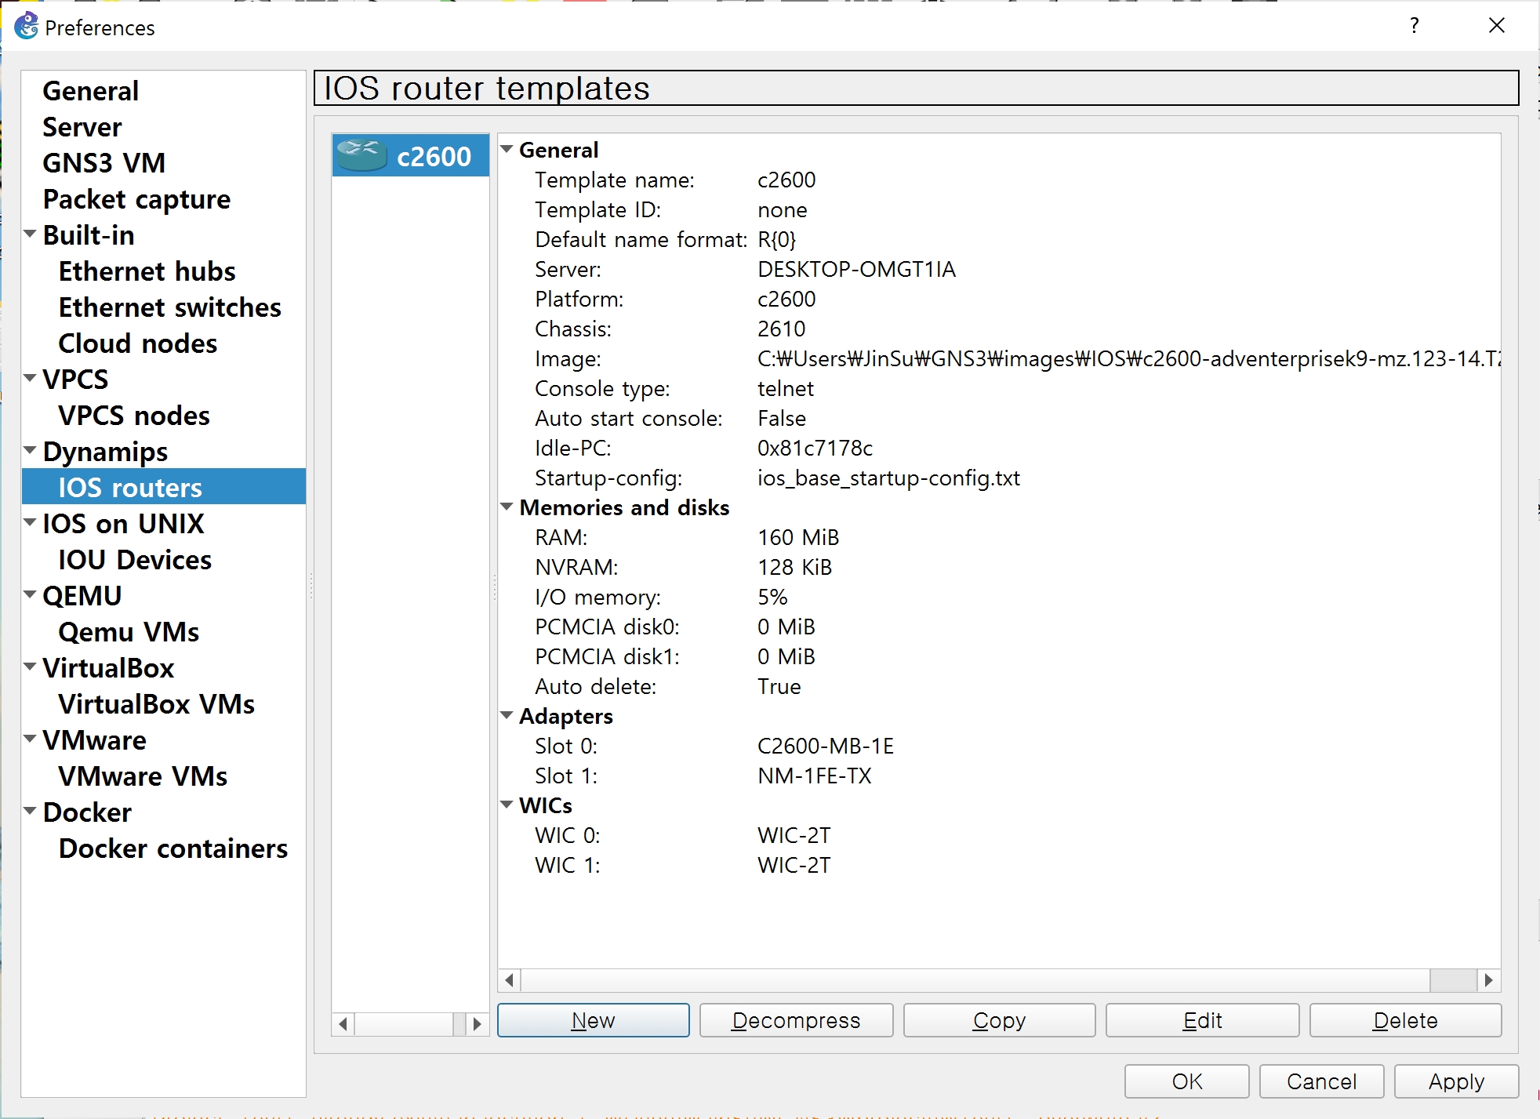Collapse the Adapters details group
The image size is (1540, 1119).
click(x=507, y=716)
